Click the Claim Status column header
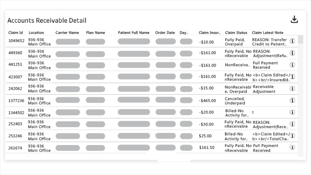 tap(236, 32)
